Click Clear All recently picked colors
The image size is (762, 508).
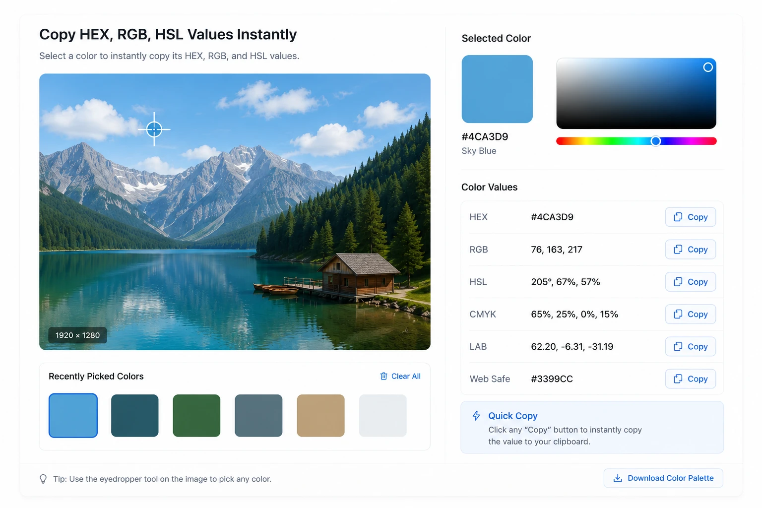coord(400,376)
